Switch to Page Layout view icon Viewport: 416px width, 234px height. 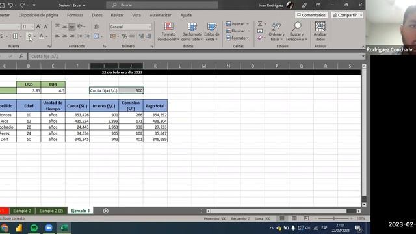pos(294,218)
